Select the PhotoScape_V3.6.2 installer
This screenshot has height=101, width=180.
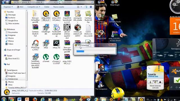pyautogui.click(x=35, y=45)
